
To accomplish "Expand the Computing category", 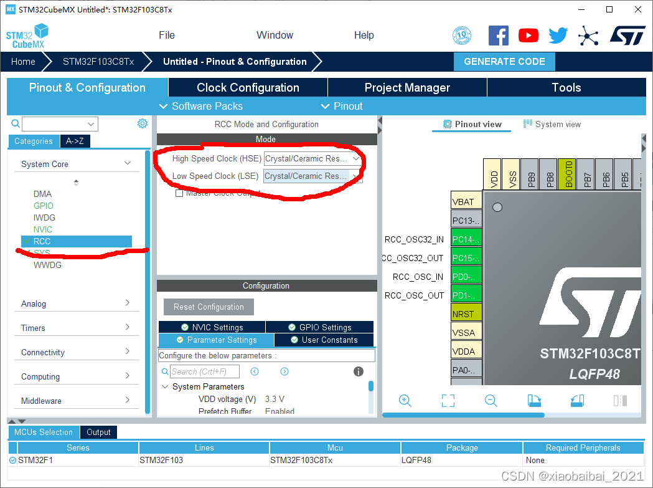I will pos(128,375).
